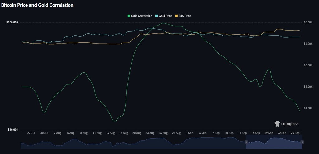This screenshot has height=154, width=319.
Task: Click the $3.00K right axis label
Action: click(308, 65)
